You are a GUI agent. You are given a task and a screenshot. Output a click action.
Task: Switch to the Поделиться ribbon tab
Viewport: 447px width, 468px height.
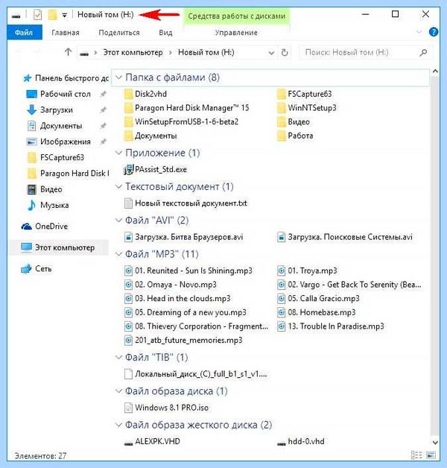[x=119, y=33]
